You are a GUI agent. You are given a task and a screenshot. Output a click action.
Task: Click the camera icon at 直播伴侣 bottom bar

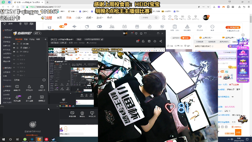click(x=82, y=114)
